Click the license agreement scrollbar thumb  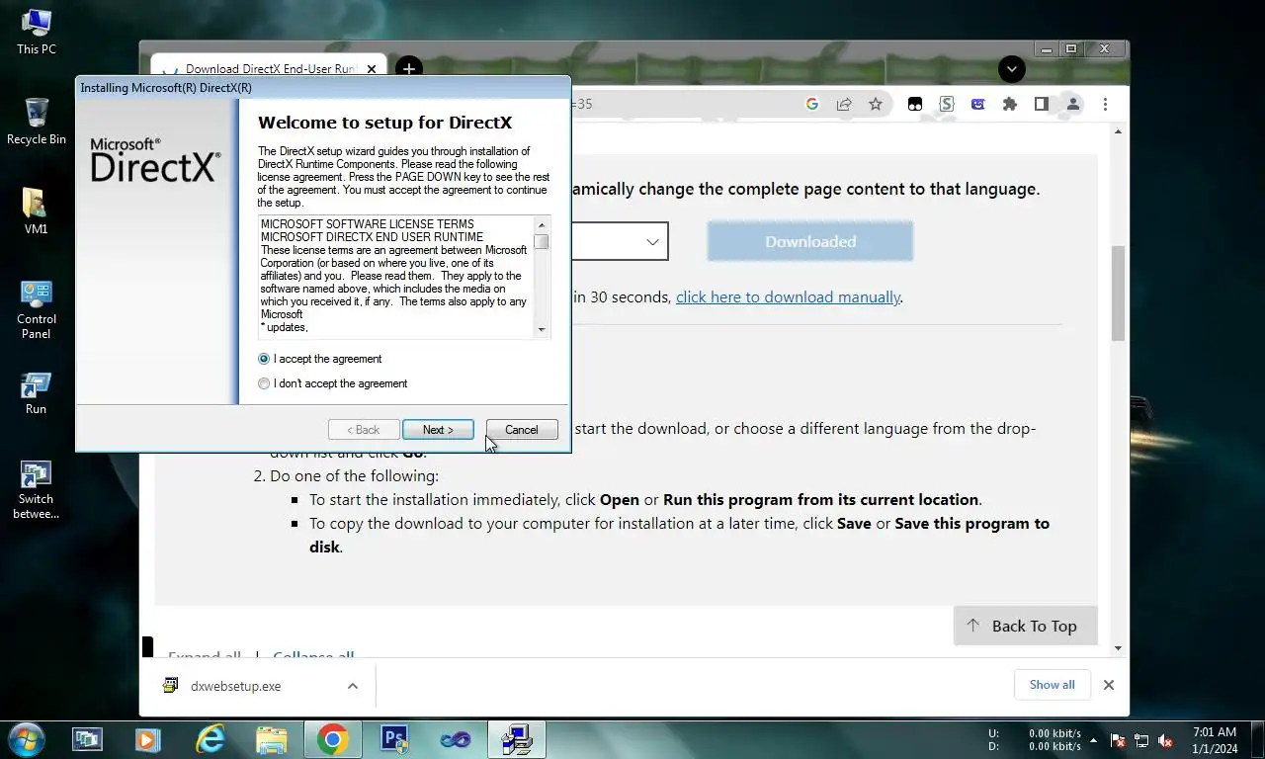(541, 242)
